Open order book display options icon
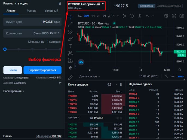 click(121, 85)
